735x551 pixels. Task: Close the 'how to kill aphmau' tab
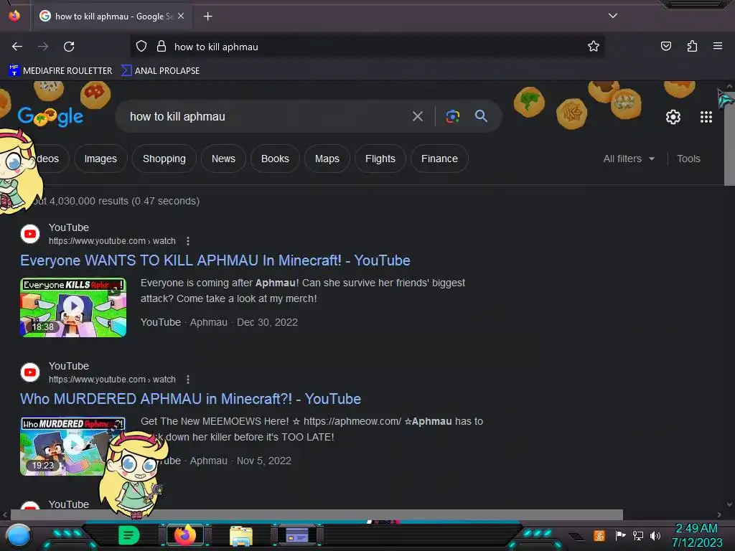(x=181, y=16)
